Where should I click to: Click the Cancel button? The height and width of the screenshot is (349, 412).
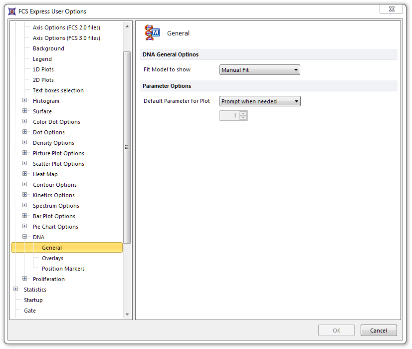coord(379,331)
